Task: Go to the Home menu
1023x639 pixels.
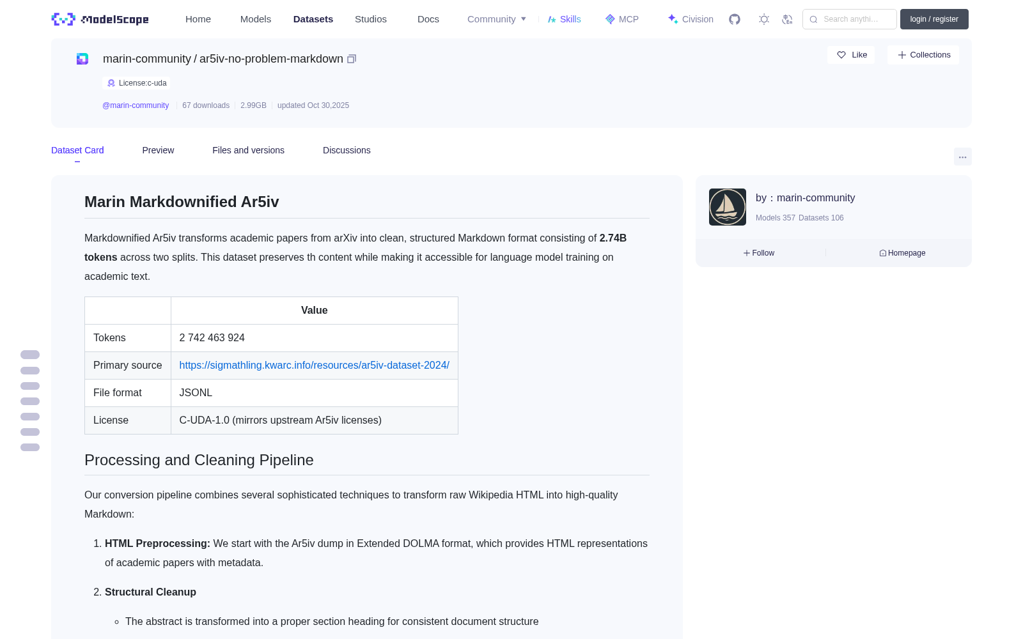Action: pos(198,19)
